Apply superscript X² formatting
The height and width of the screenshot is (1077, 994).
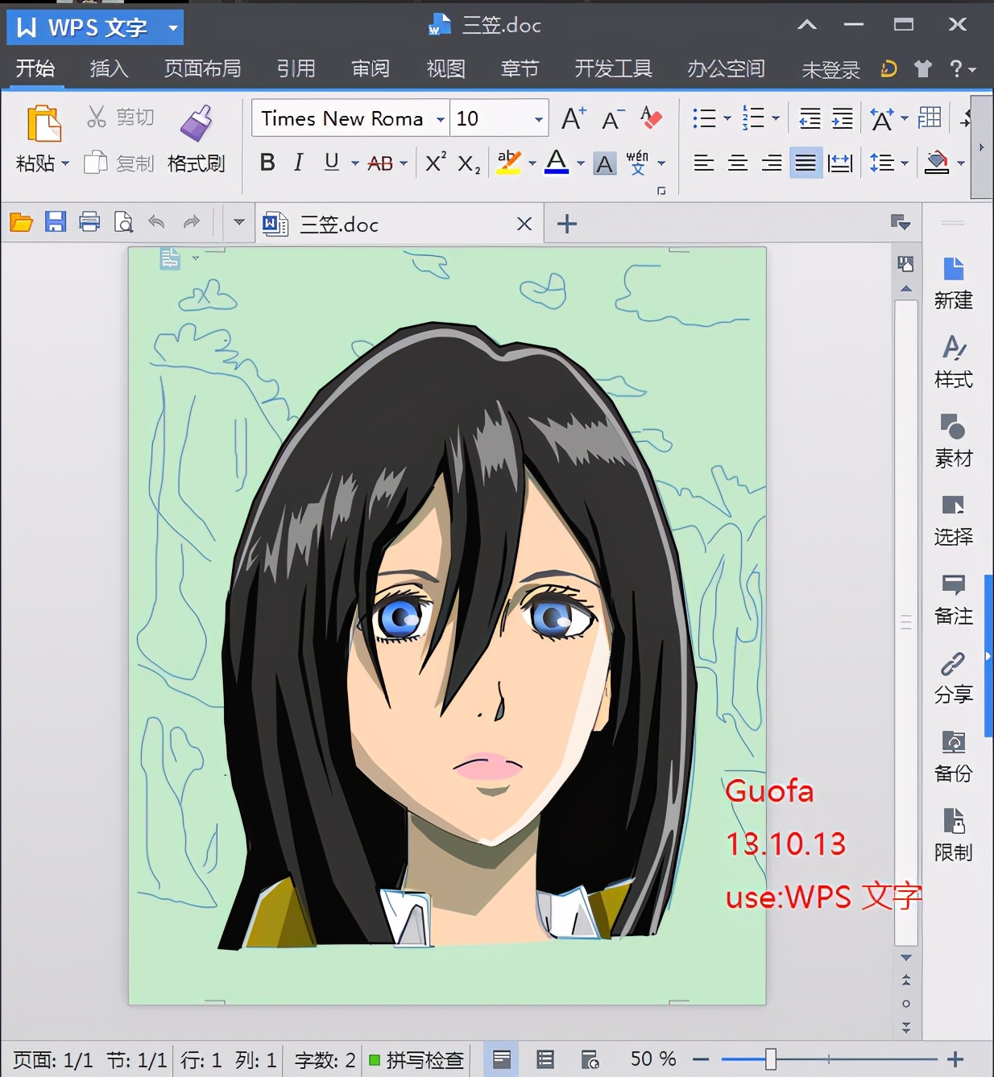435,163
